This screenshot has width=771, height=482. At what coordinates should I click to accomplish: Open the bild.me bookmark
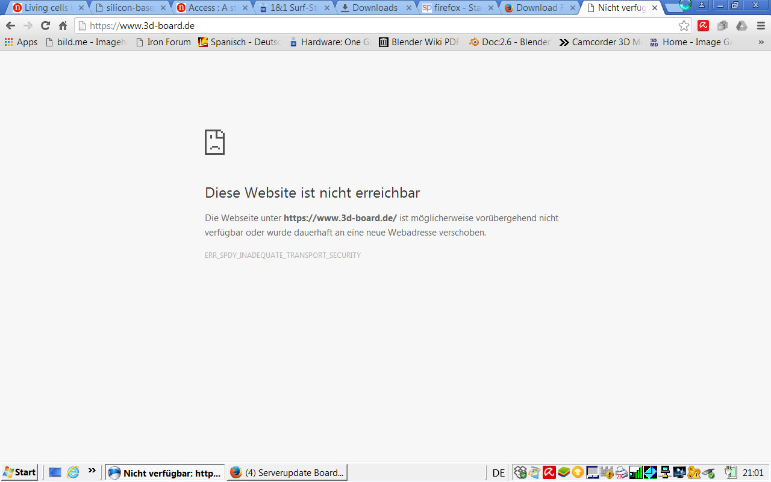click(x=86, y=42)
